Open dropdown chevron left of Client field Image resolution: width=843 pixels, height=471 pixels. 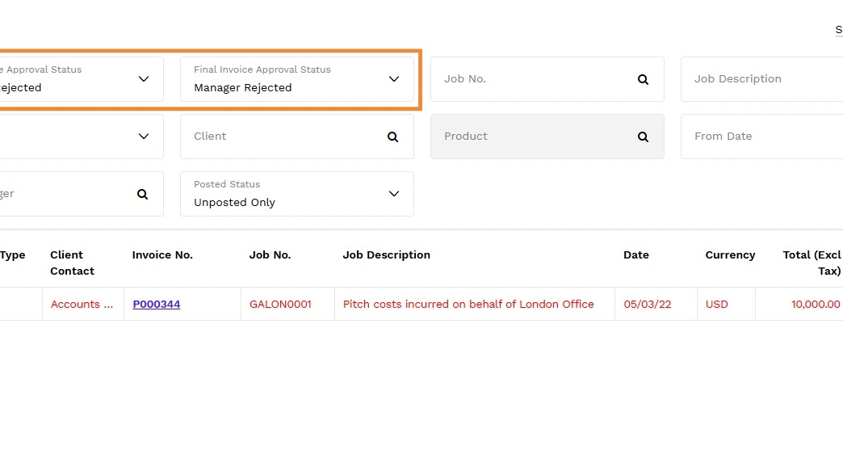(x=143, y=137)
